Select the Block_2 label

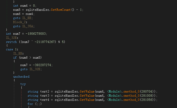(x=19, y=22)
